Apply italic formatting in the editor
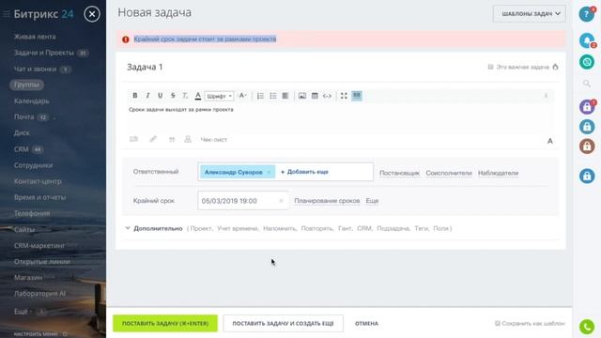 point(147,96)
